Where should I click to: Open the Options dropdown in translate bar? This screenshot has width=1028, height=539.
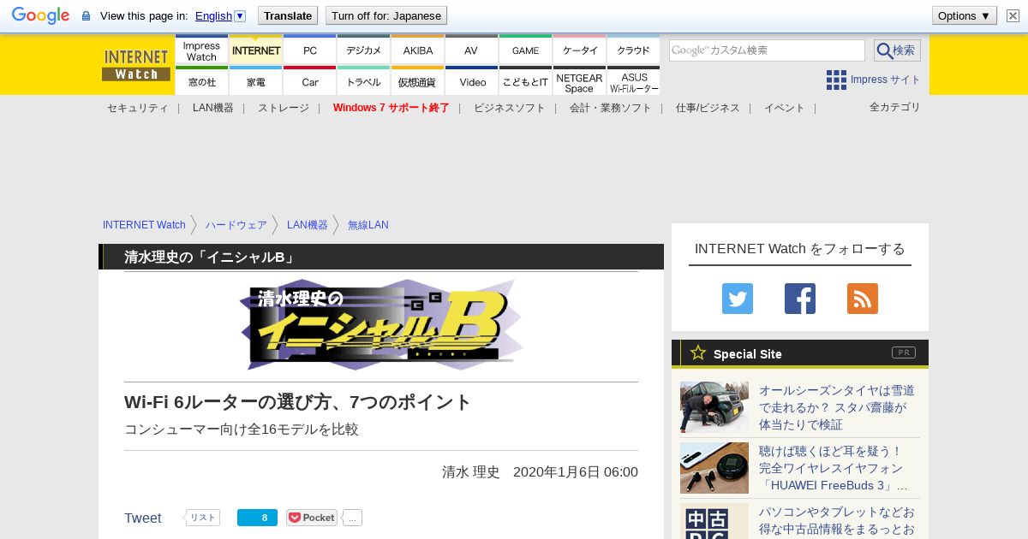tap(964, 15)
